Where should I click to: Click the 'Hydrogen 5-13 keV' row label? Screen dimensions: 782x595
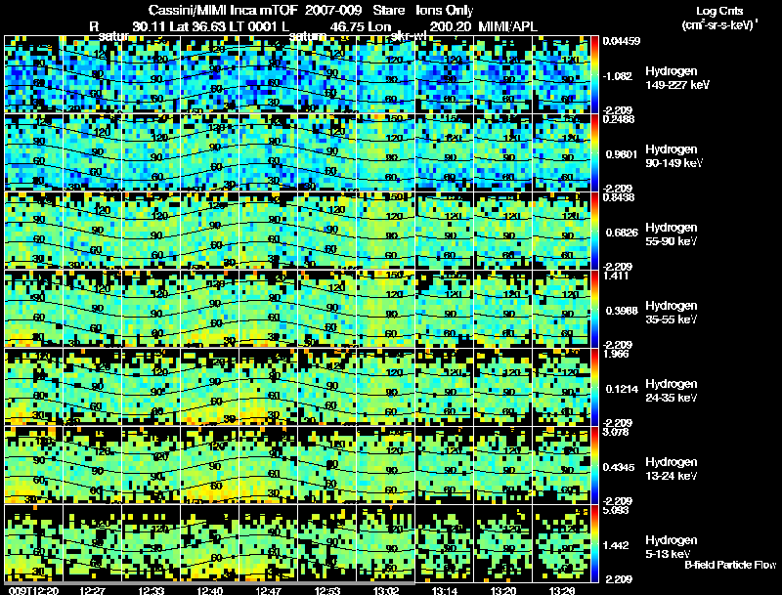point(672,547)
